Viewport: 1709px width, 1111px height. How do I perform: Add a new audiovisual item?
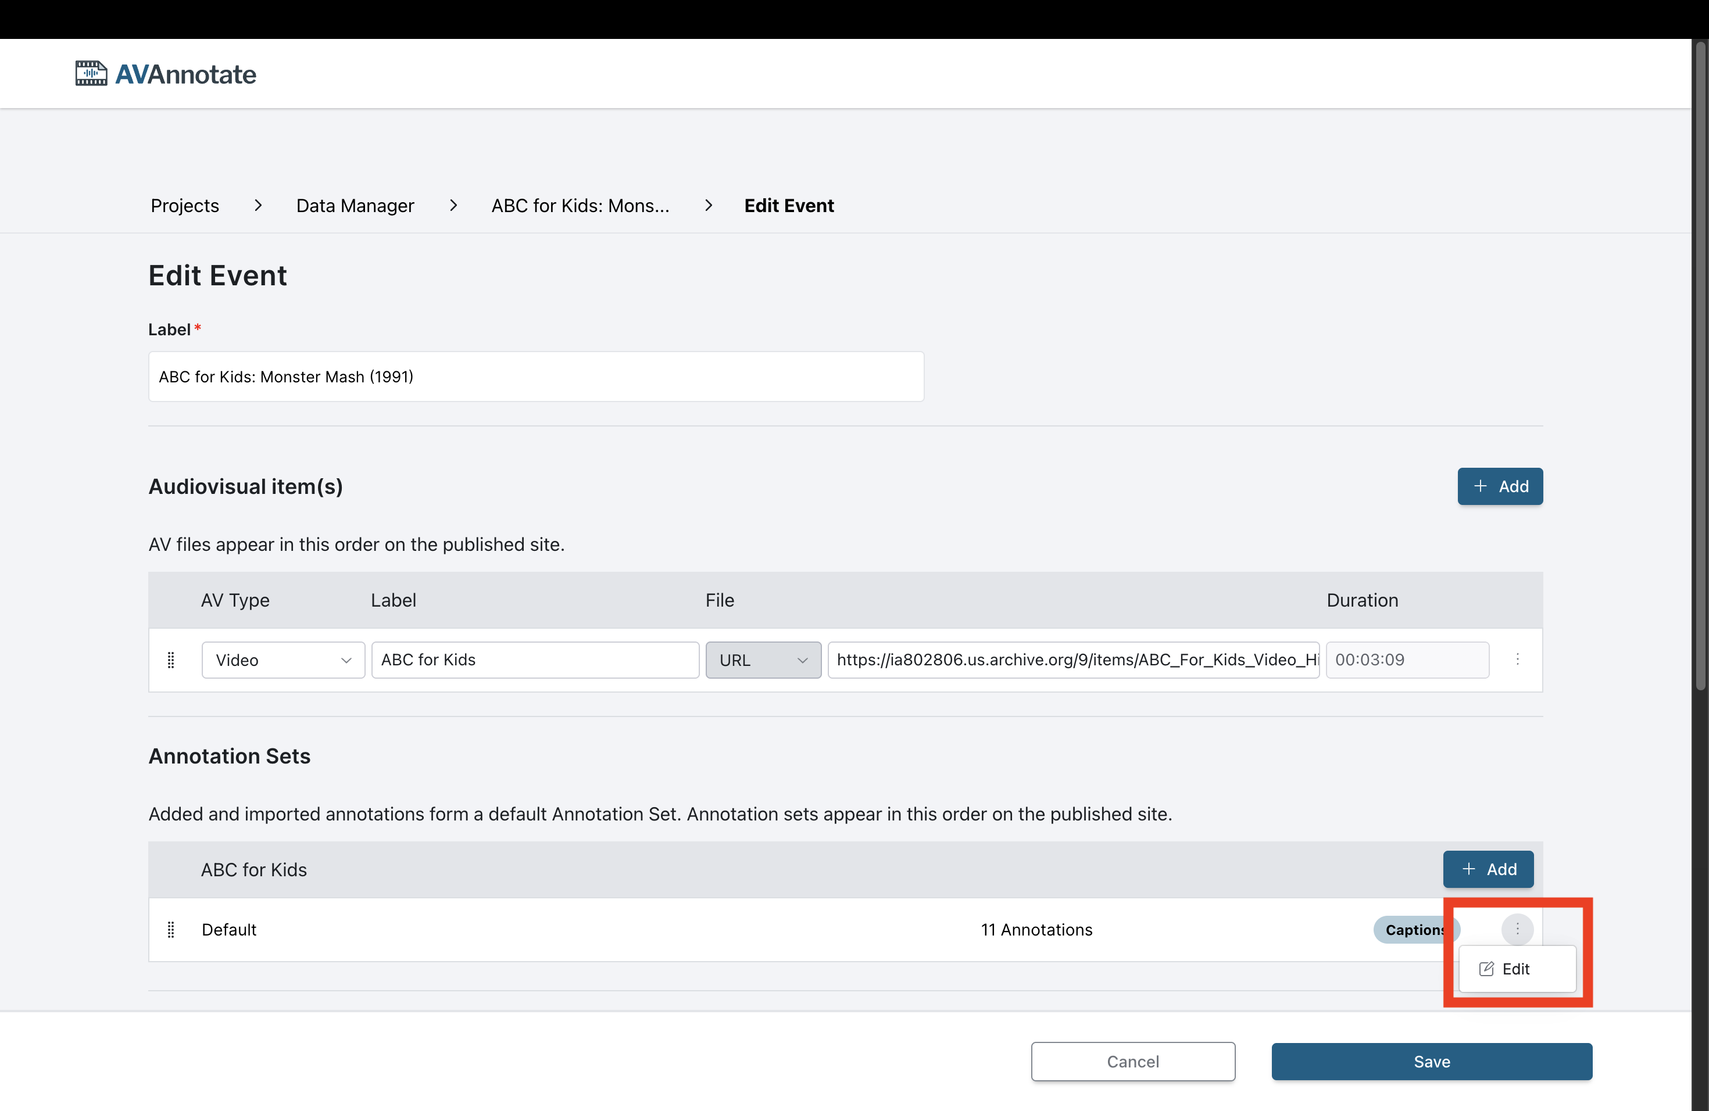point(1499,486)
